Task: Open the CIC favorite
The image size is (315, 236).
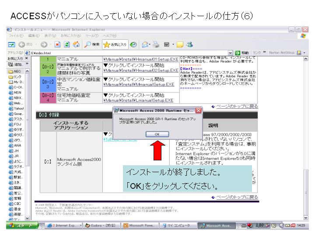Action: (x=15, y=204)
